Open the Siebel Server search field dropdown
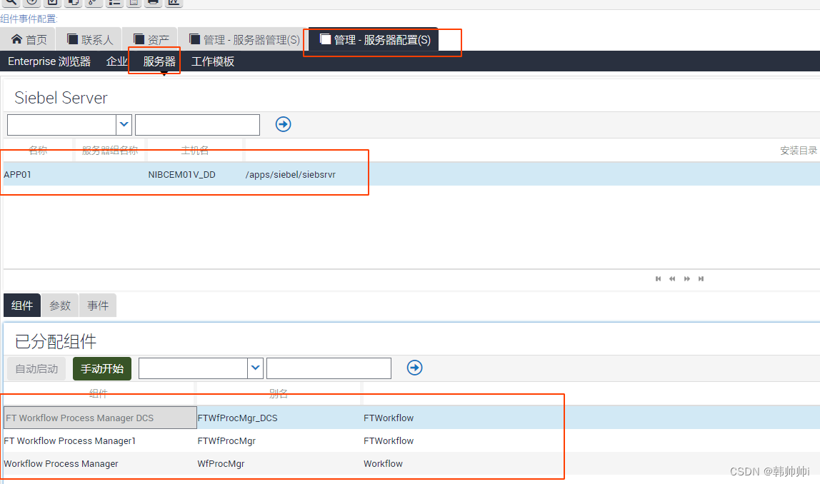This screenshot has height=484, width=820. 124,124
